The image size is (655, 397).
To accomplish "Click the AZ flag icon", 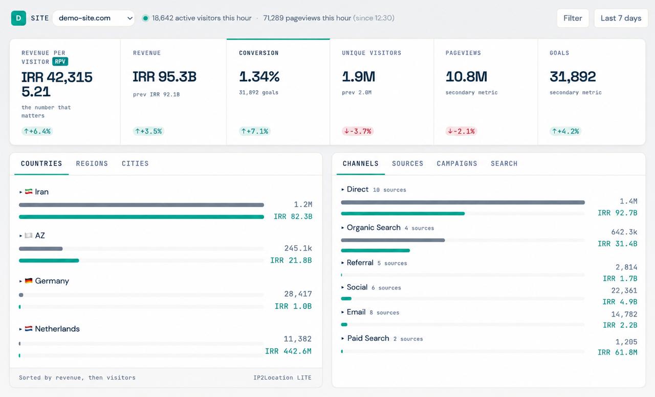I will [29, 236].
